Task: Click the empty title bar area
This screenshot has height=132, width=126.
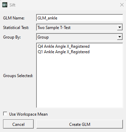Action: (x=67, y=5)
